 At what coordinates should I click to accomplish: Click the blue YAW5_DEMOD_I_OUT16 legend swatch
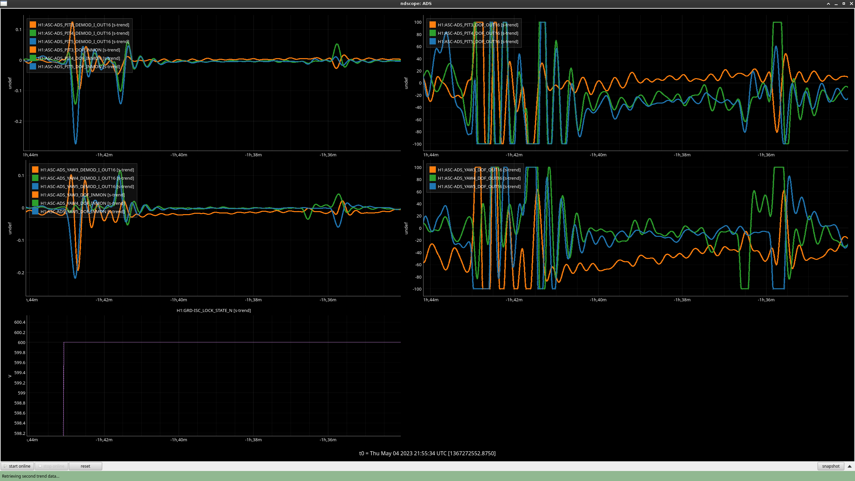tap(35, 186)
